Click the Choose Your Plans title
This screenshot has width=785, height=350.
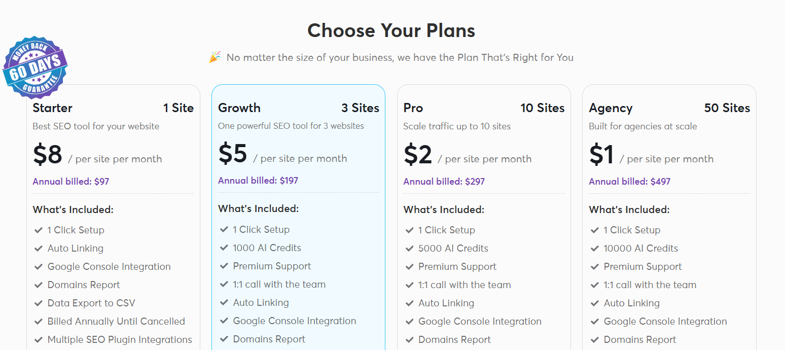point(391,30)
